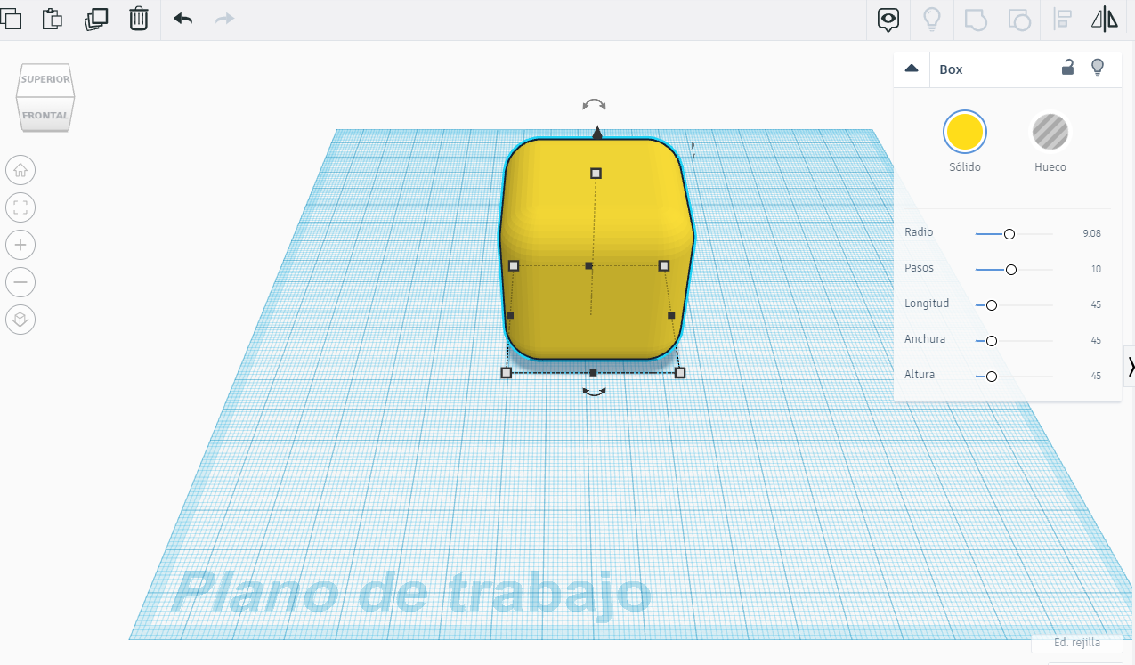Delete the selected shape with trash icon
This screenshot has width=1135, height=665.
click(x=138, y=18)
